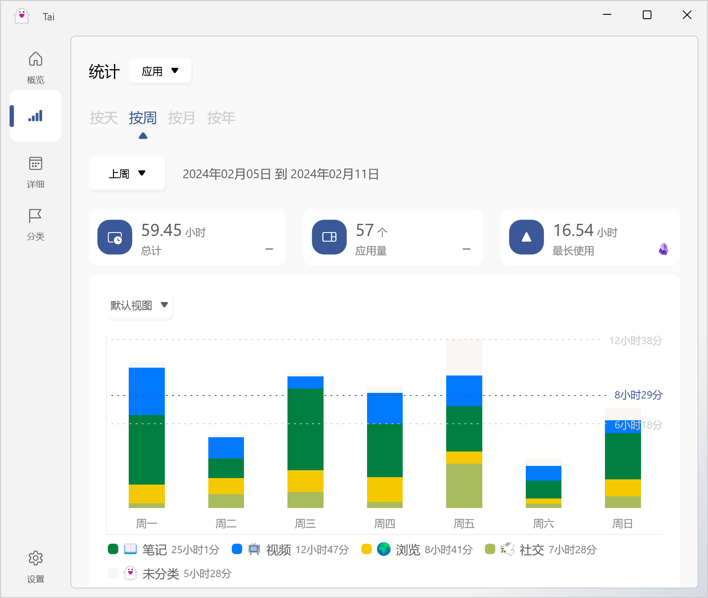Click the 视频 TV legend icon
Screen dimensions: 708x598
pyautogui.click(x=254, y=549)
